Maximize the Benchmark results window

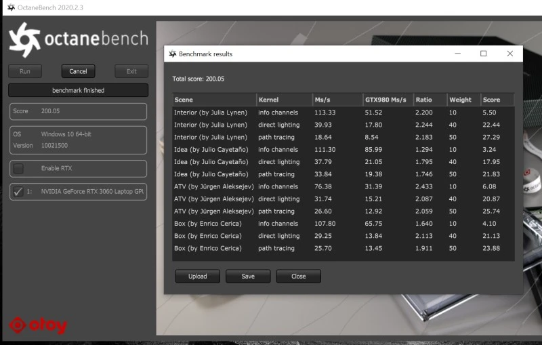pos(483,54)
